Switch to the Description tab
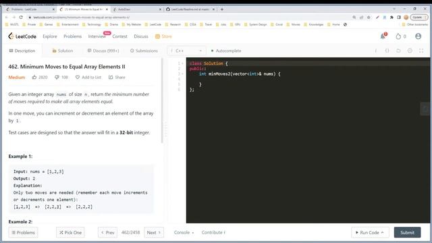 coord(22,51)
